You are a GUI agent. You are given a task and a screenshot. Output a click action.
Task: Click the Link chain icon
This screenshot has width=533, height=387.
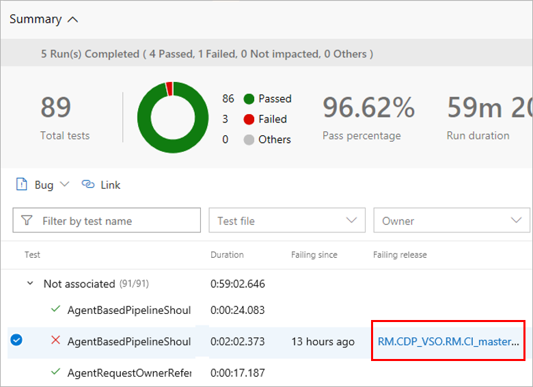click(87, 185)
